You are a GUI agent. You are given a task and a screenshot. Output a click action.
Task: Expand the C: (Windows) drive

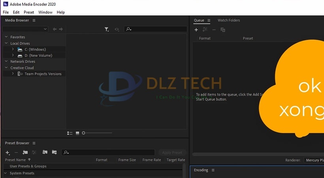pos(13,49)
